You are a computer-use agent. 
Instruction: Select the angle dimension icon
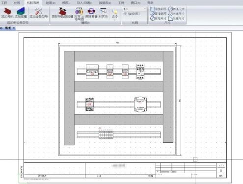click(x=170, y=19)
